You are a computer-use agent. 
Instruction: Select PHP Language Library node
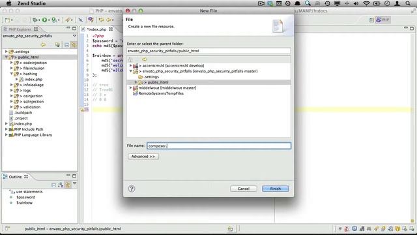[x=33, y=135]
